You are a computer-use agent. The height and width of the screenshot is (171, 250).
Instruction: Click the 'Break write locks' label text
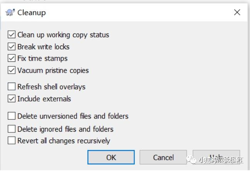(43, 47)
